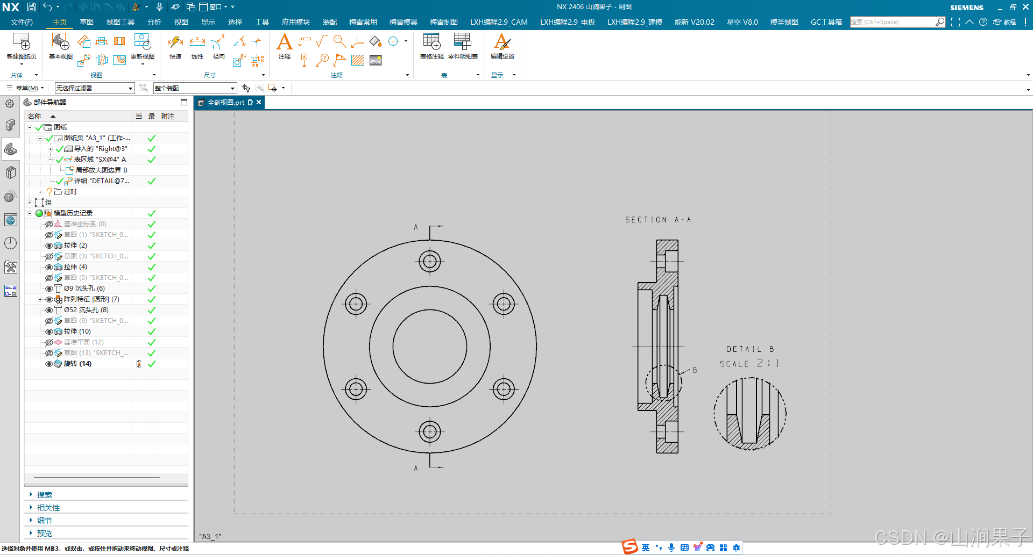
Task: Toggle visibility of 拉伸 (2) feature
Action: tap(48, 246)
